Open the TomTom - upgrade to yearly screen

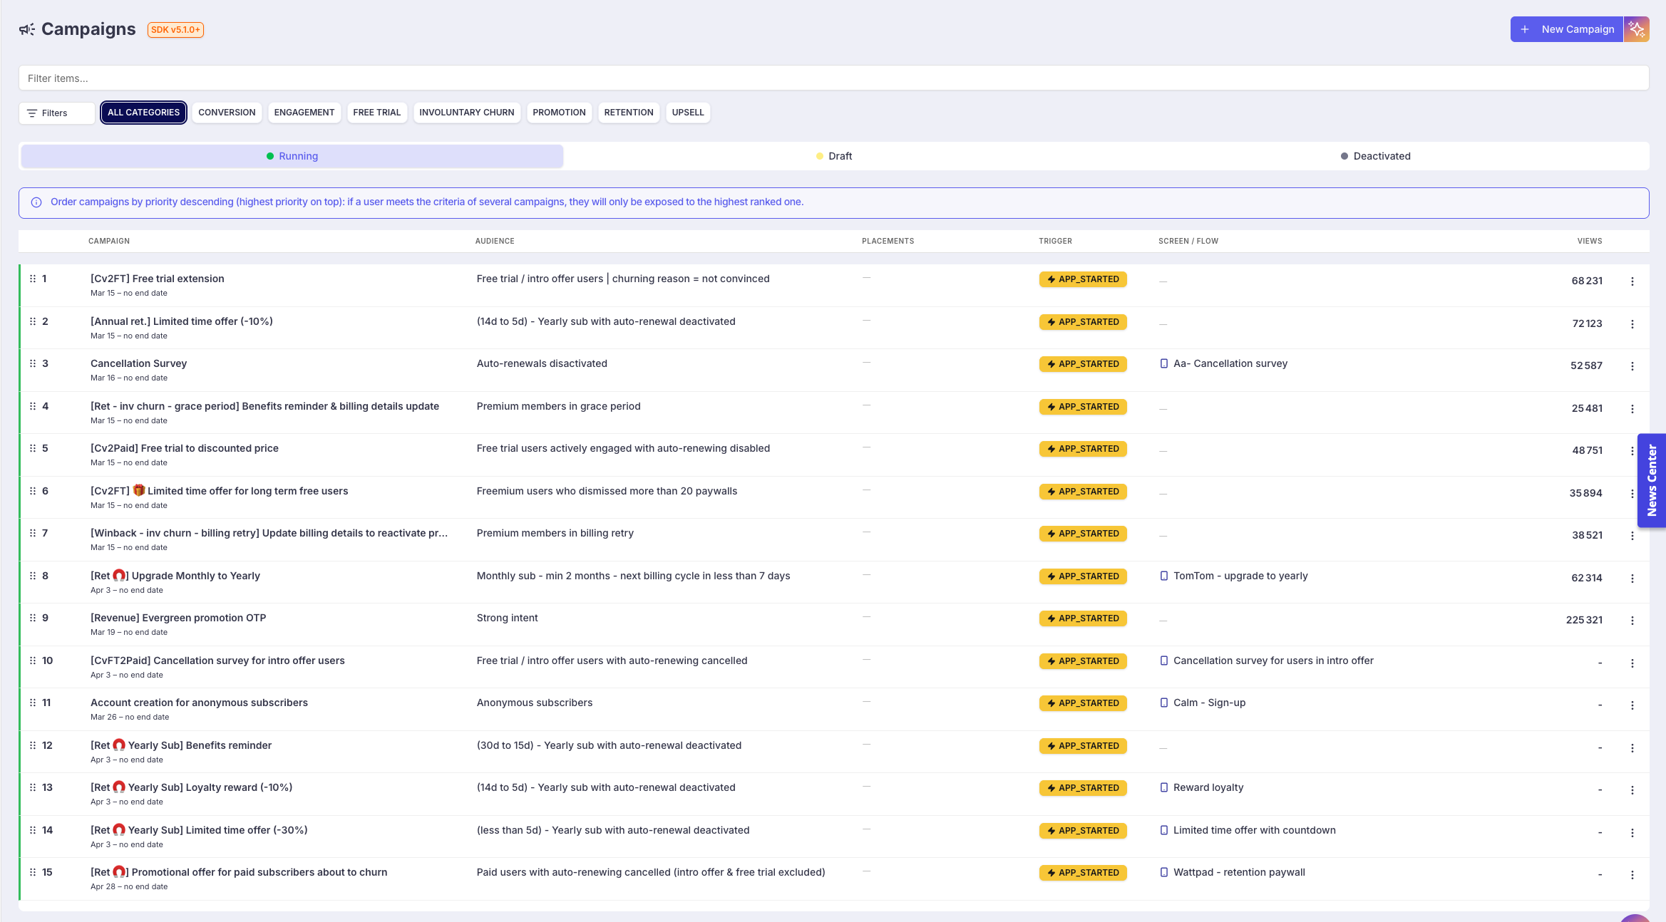[1240, 576]
